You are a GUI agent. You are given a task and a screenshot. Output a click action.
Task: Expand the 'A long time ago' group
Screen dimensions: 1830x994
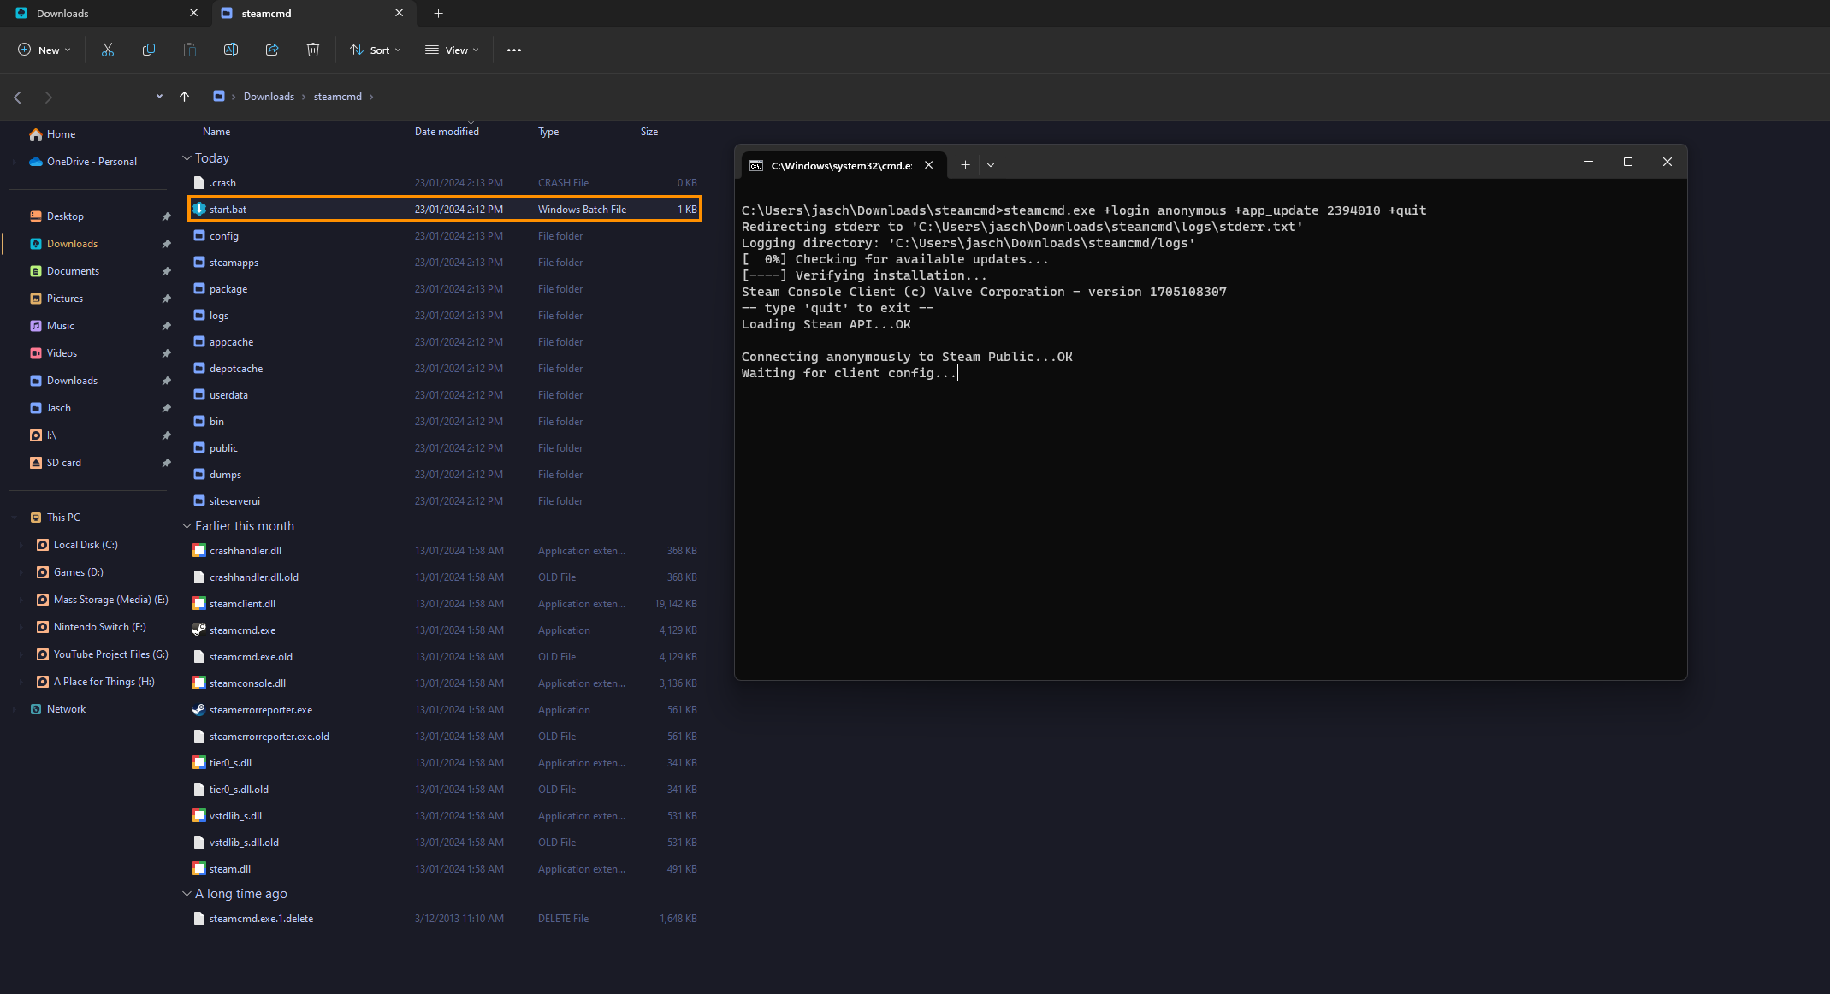187,894
